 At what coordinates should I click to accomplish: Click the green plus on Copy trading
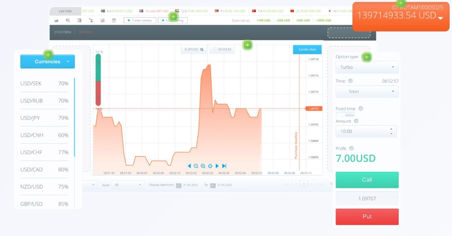pos(173,17)
